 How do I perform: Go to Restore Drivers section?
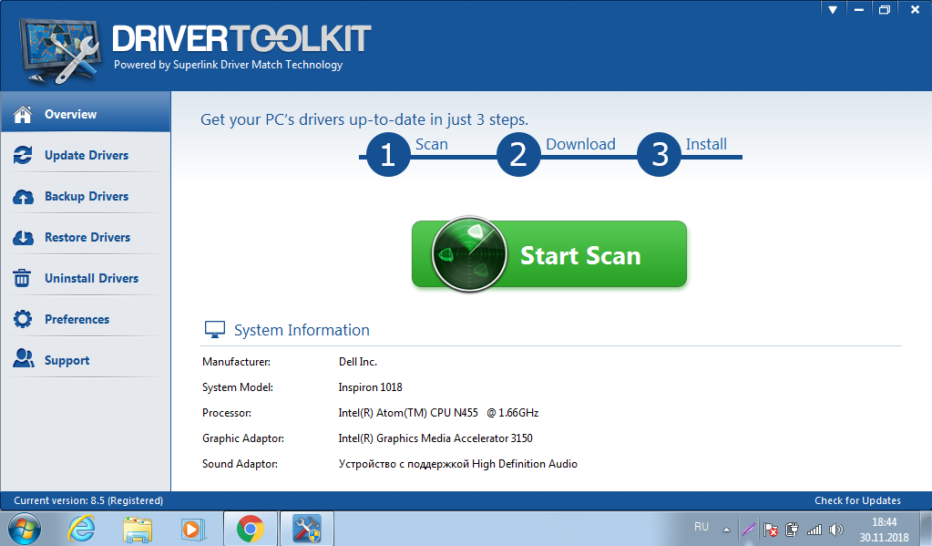pos(86,237)
